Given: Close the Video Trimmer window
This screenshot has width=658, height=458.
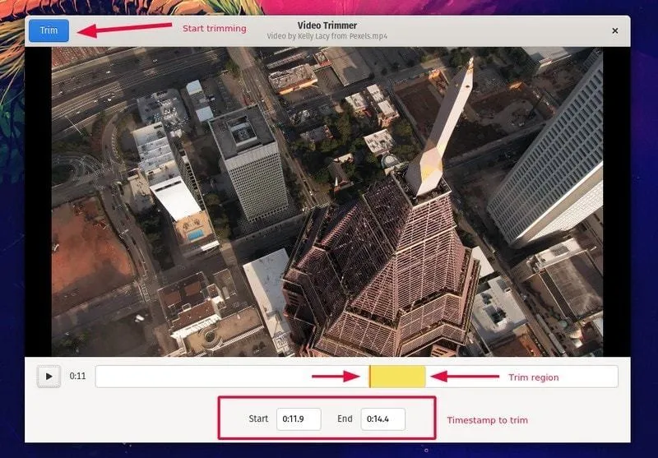Looking at the screenshot, I should click(614, 30).
